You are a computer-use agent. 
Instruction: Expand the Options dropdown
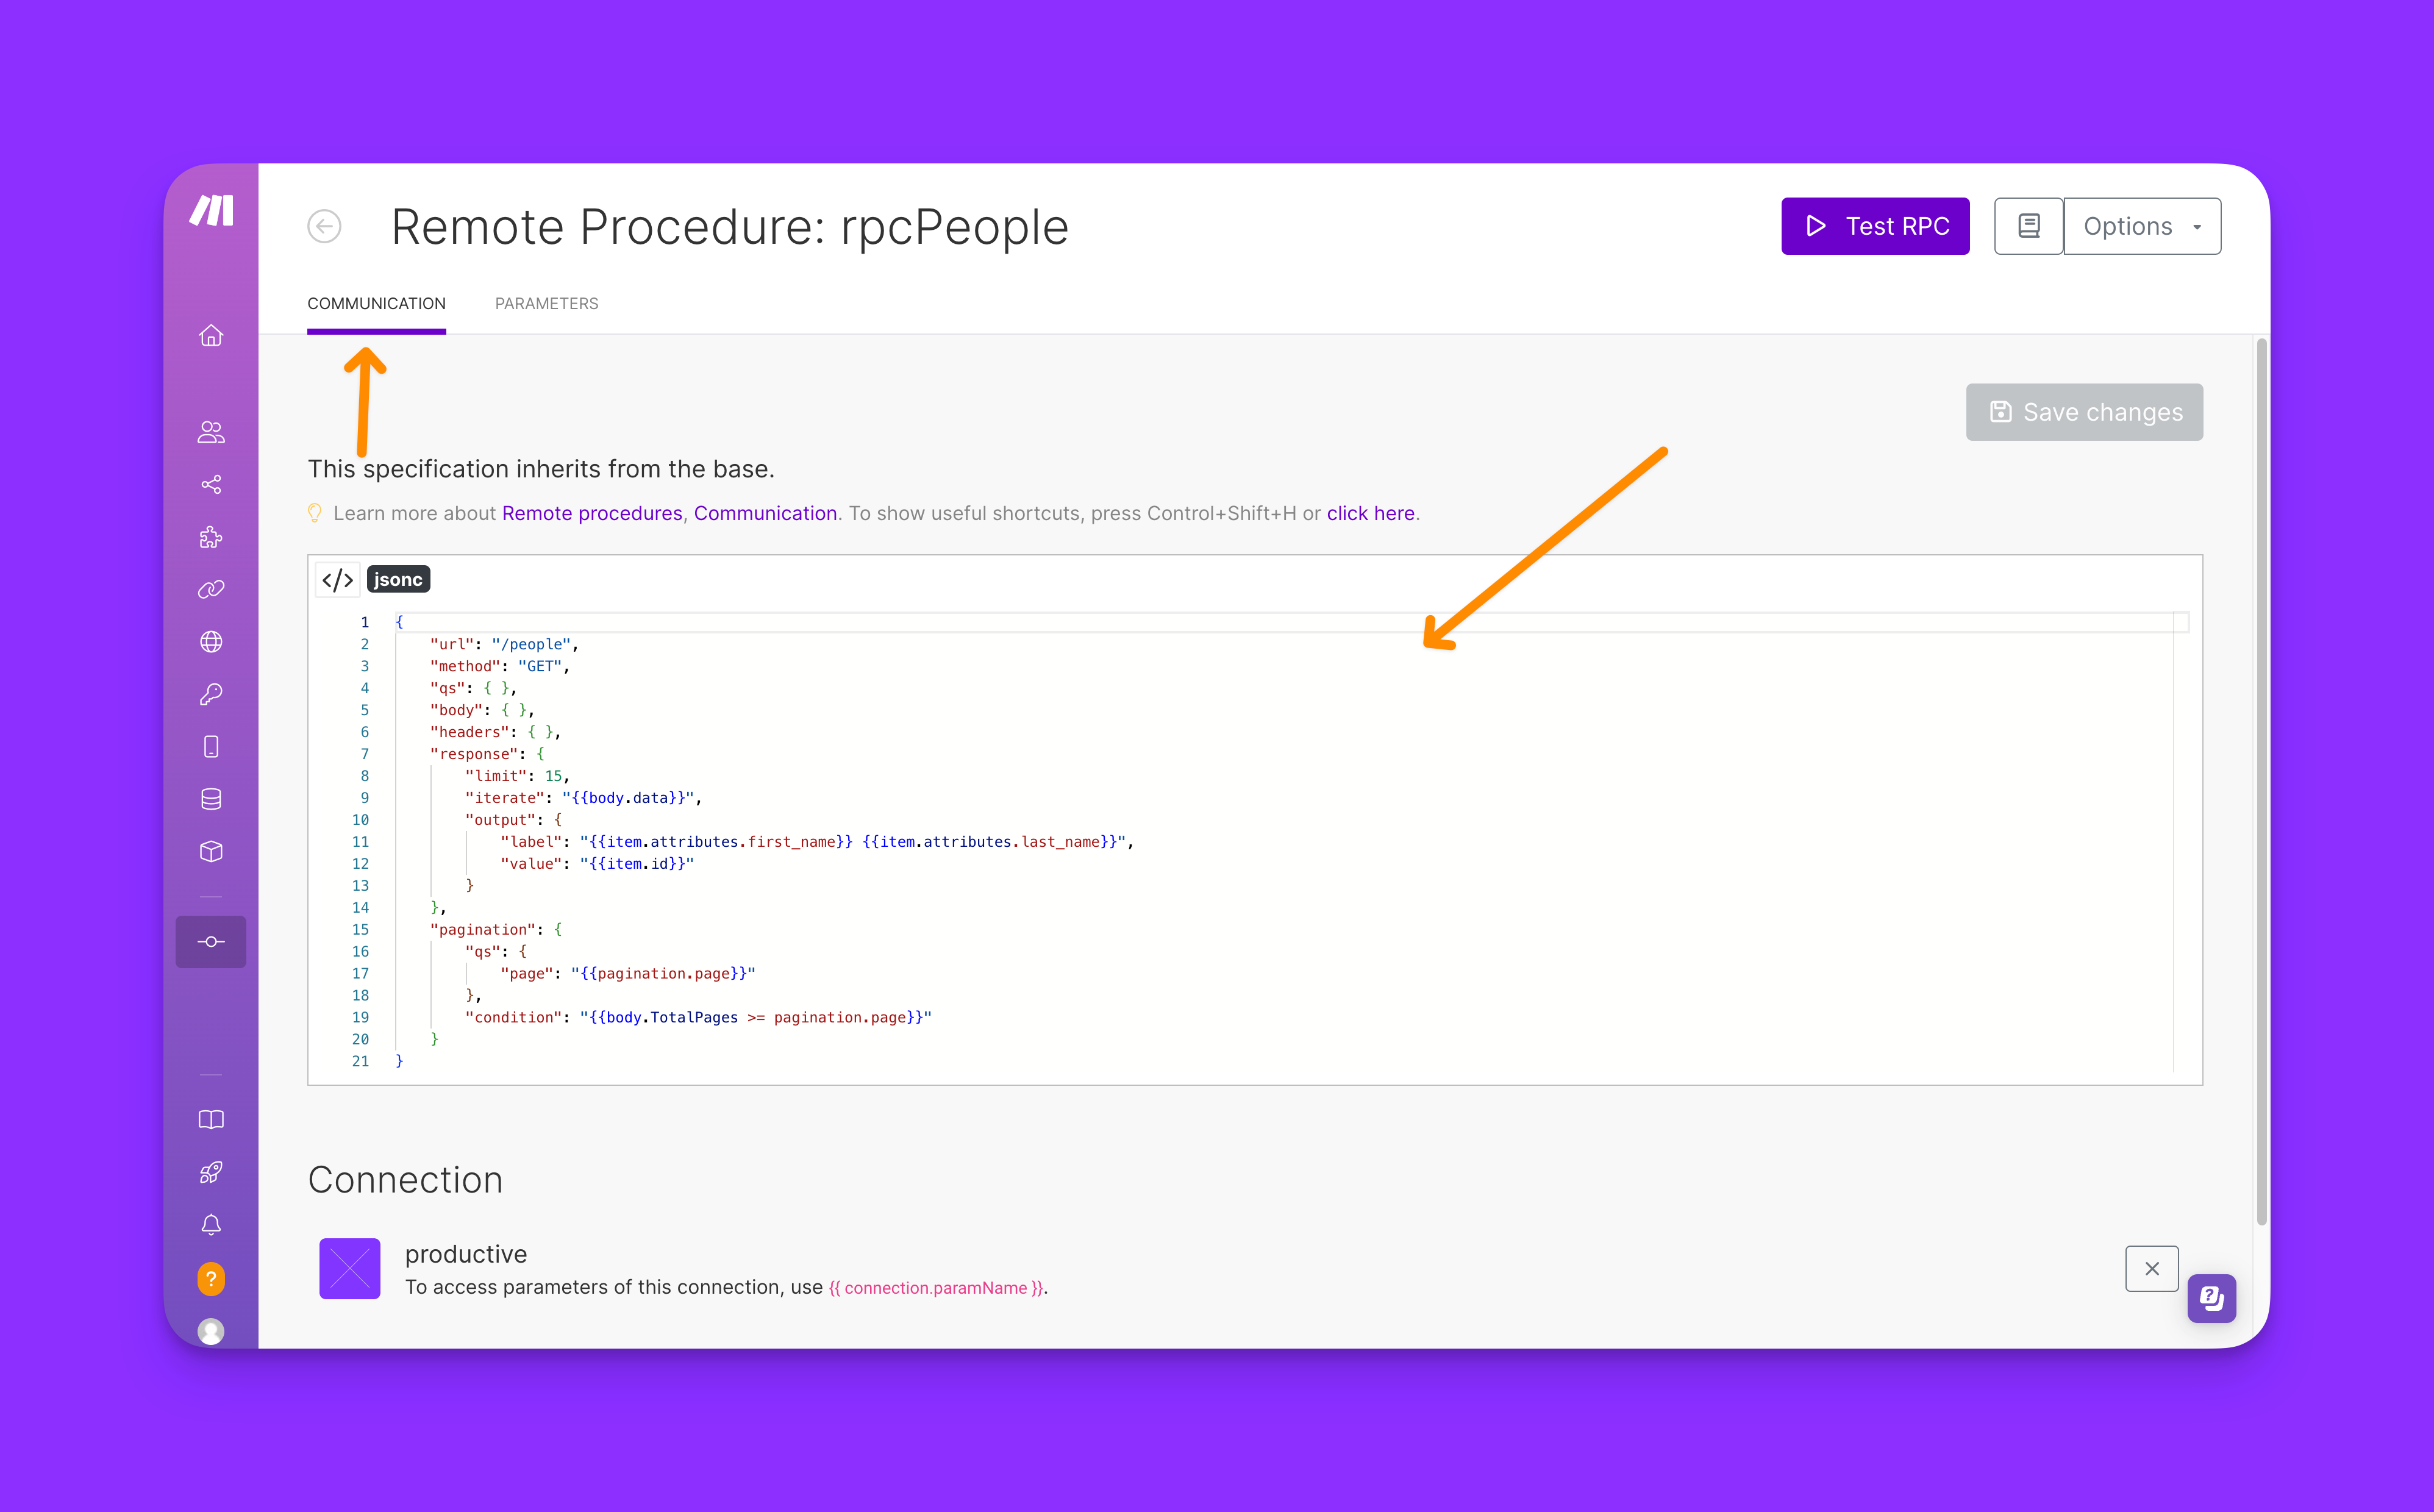[x=2142, y=226]
